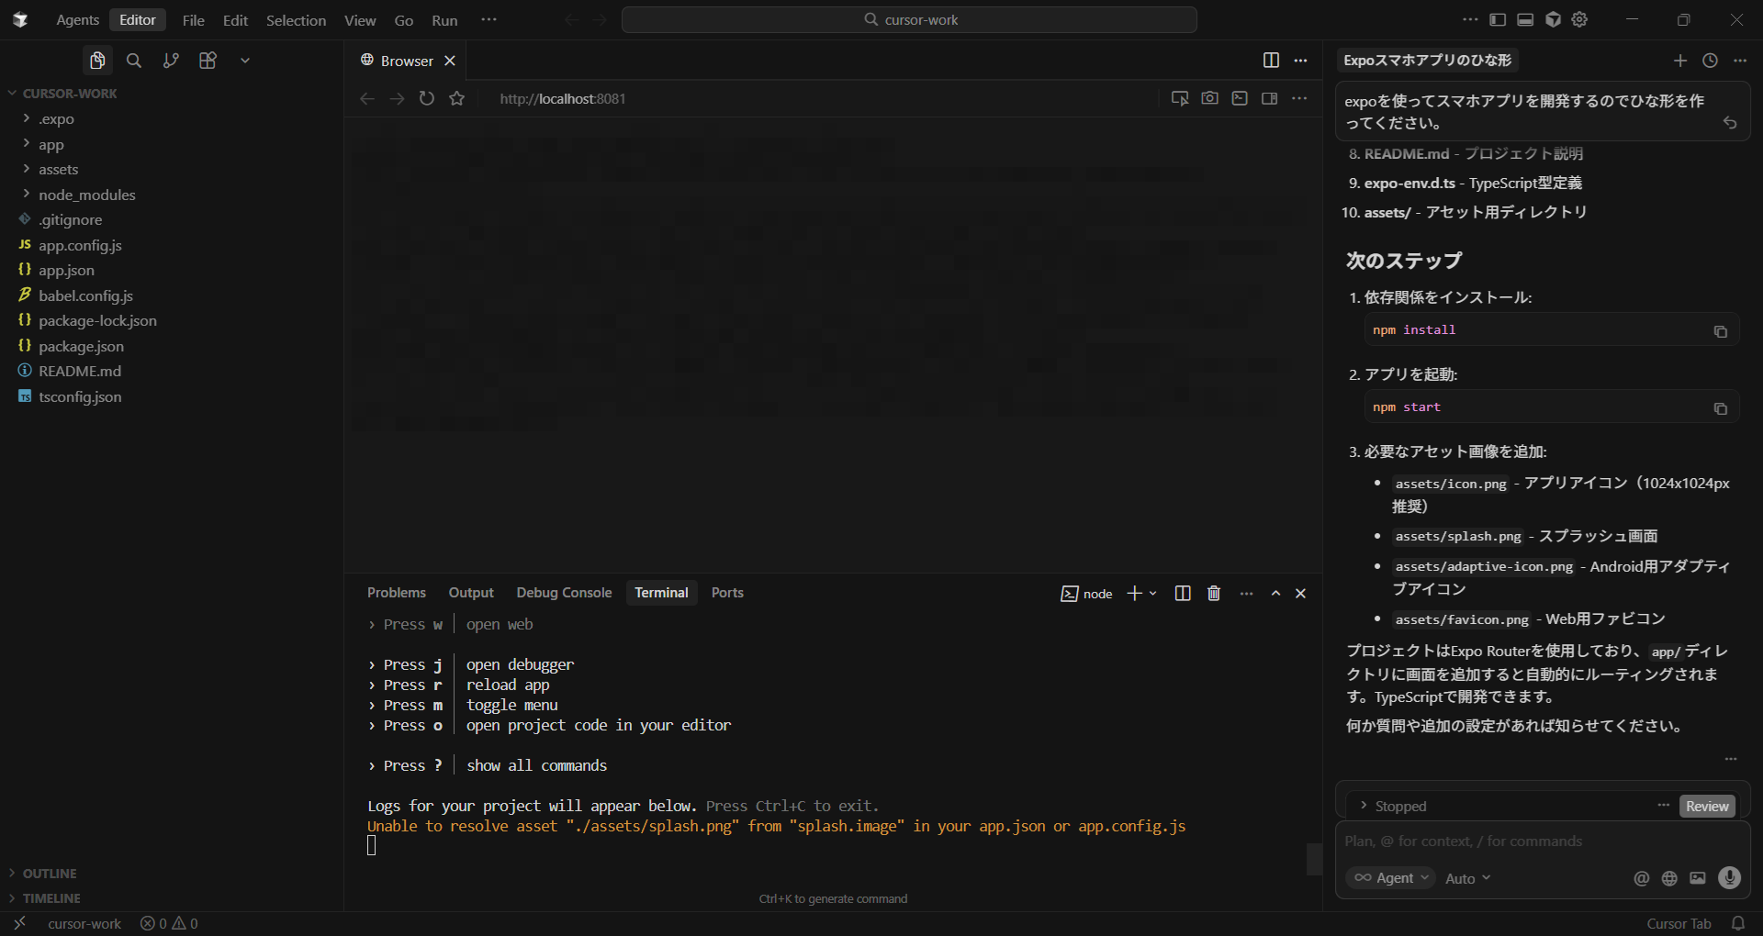This screenshot has height=936, width=1763.
Task: Switch to Editor mode toggle
Action: coord(138,20)
